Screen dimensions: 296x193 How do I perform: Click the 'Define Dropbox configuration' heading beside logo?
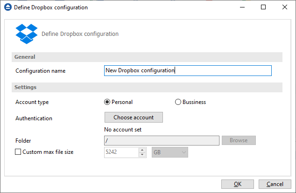pos(80,34)
